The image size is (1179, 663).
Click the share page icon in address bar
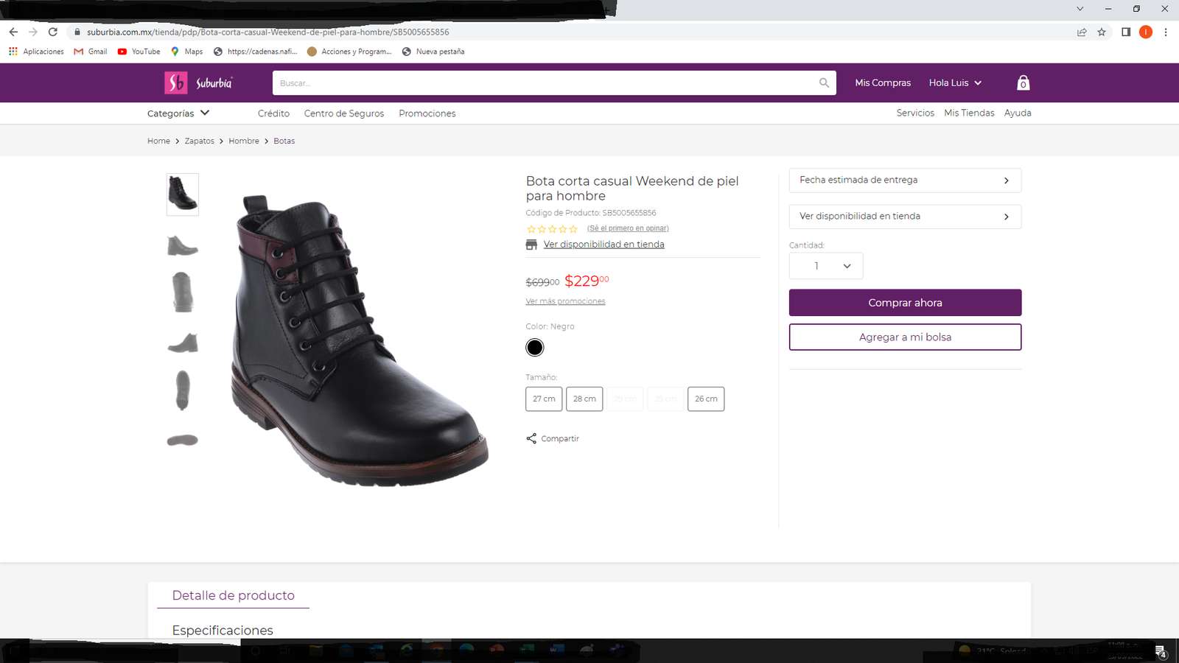pyautogui.click(x=1082, y=32)
